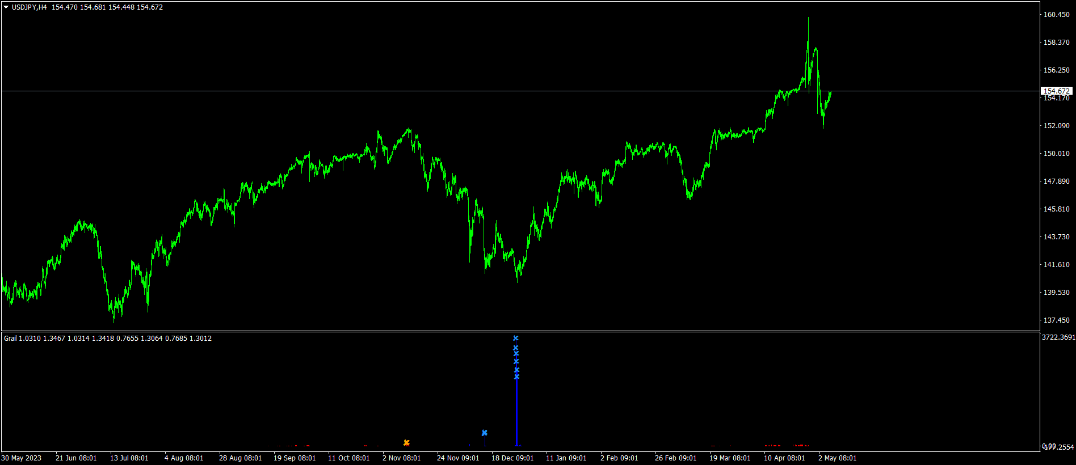Click the lowest blue X of the stacked cluster
Image resolution: width=1076 pixels, height=465 pixels.
516,377
